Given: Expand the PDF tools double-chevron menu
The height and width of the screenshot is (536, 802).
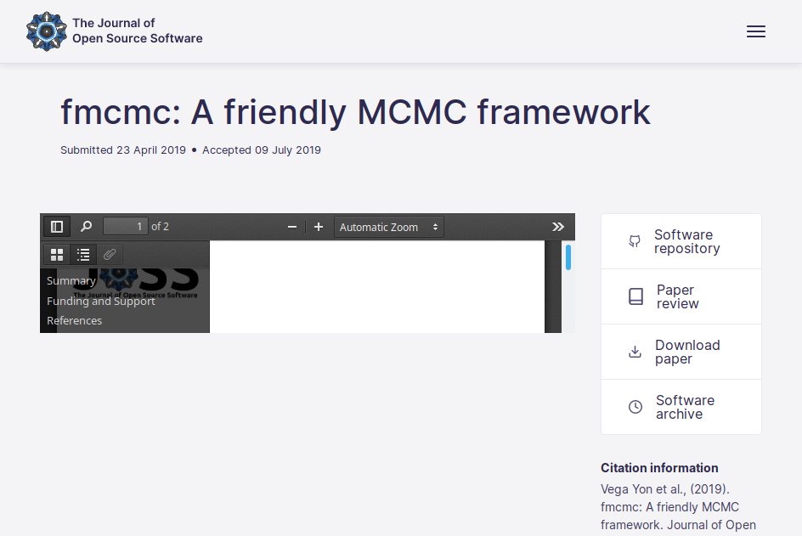Looking at the screenshot, I should [558, 227].
